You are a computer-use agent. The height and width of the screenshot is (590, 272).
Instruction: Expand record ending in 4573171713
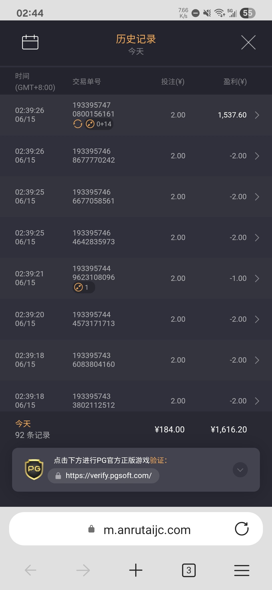pos(257,319)
